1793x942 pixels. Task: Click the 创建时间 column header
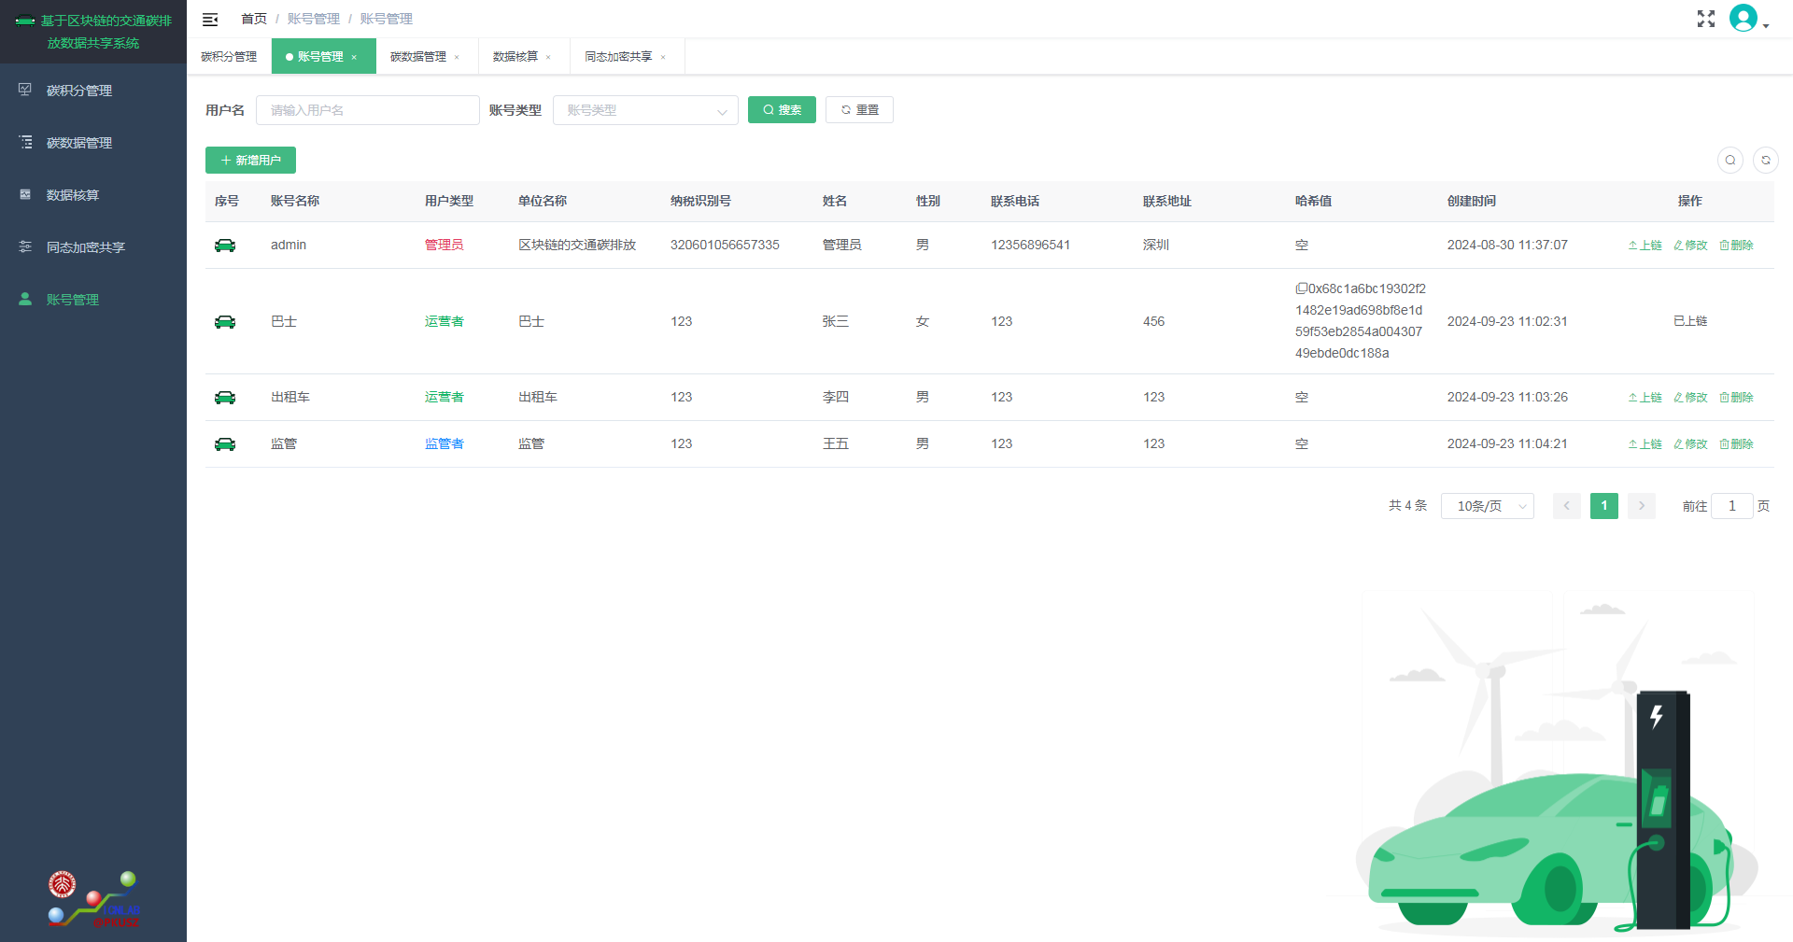coord(1472,202)
